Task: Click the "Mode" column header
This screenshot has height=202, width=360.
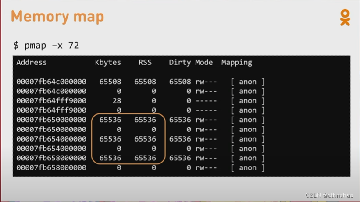Action: (204, 62)
